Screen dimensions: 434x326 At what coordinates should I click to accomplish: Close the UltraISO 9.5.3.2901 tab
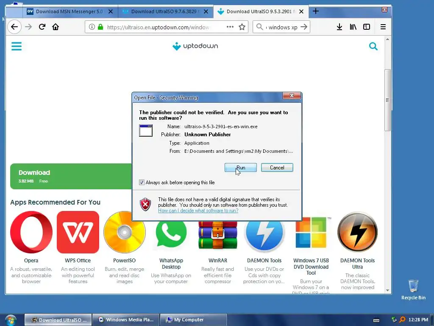point(301,11)
